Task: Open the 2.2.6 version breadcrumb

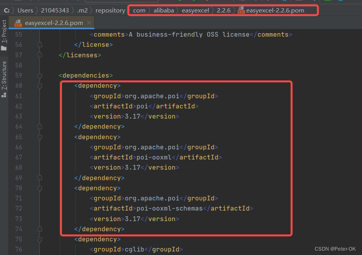Action: tap(224, 10)
